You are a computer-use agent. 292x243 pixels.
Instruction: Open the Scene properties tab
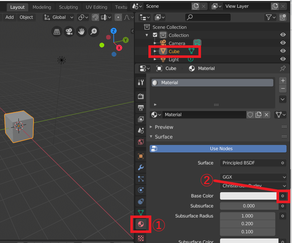[x=141, y=130]
